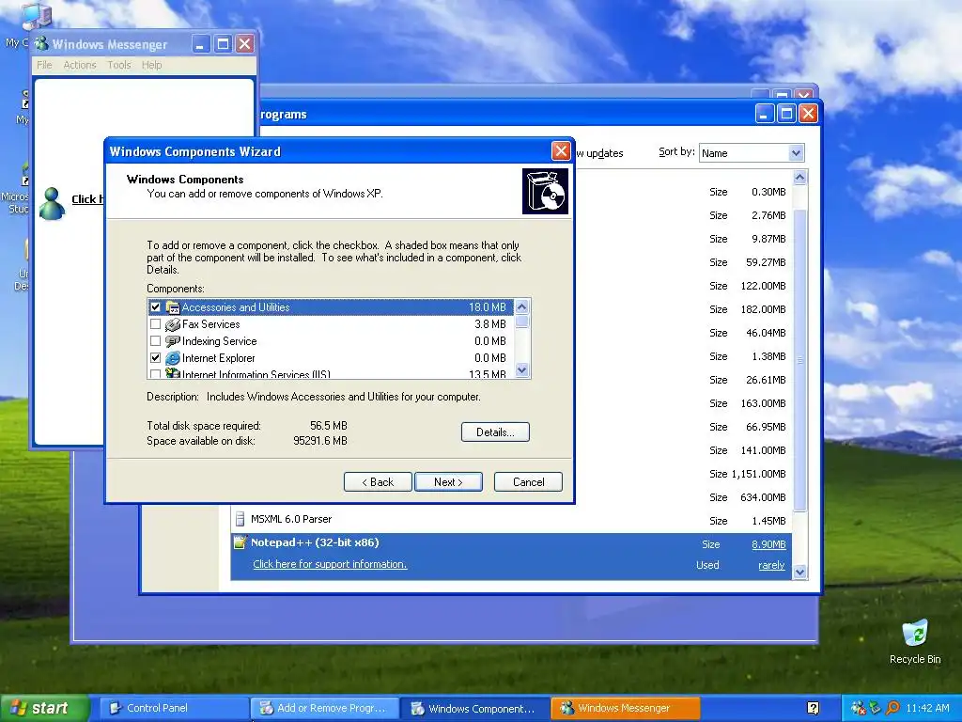The width and height of the screenshot is (962, 722).
Task: Switch to Control Panel taskbar button
Action: [174, 708]
